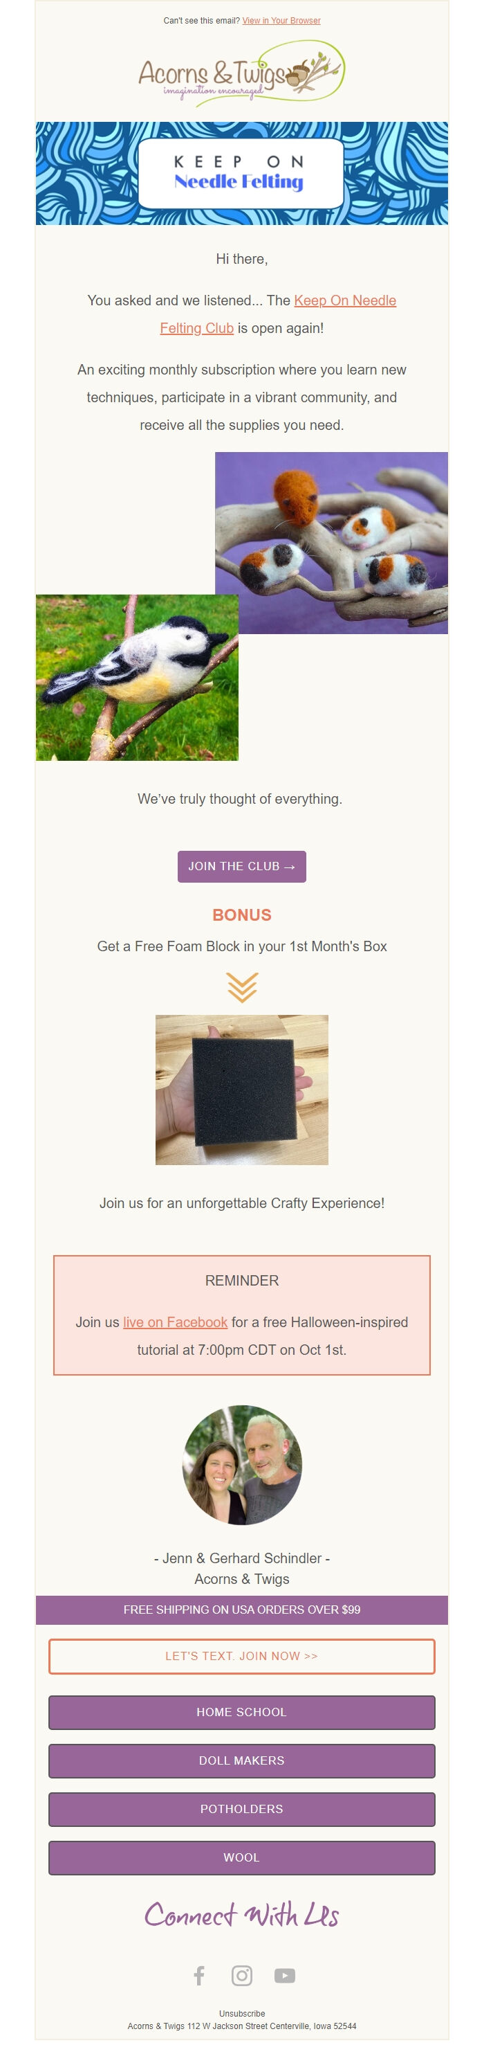
Task: Click the felted chickadee bird photo
Action: coord(139,676)
